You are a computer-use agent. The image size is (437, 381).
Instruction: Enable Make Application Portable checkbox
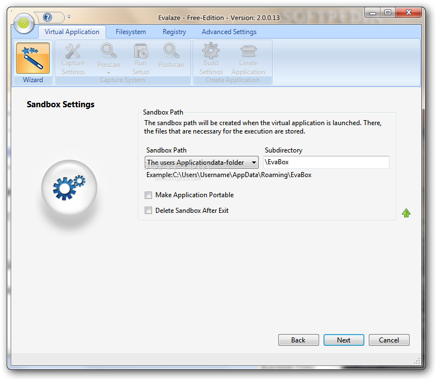[148, 195]
